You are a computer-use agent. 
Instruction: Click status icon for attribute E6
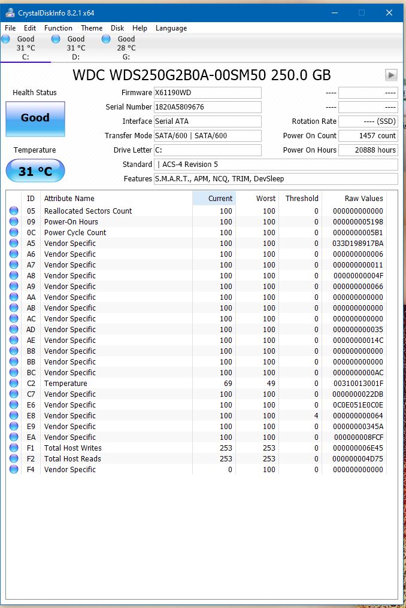14,405
